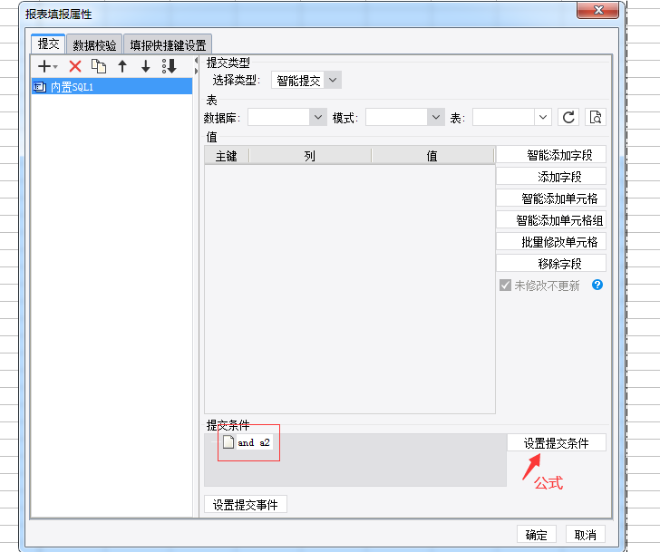Toggle the 未修改不更新 checkbox
Screen dimensions: 660x552
coord(505,286)
